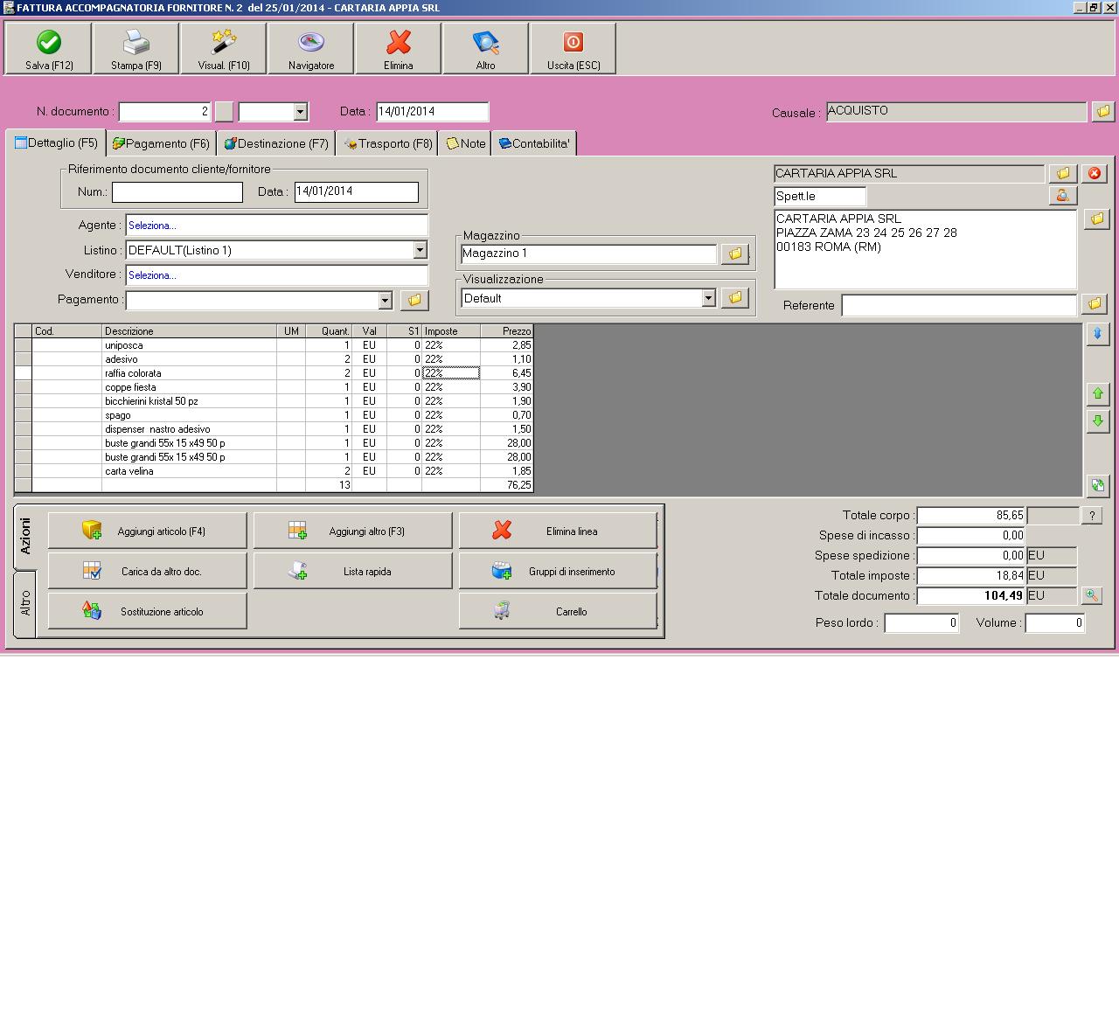Viewport: 1119px width, 1028px height.
Task: Open the address folder icon beside the address box
Action: click(x=1096, y=219)
